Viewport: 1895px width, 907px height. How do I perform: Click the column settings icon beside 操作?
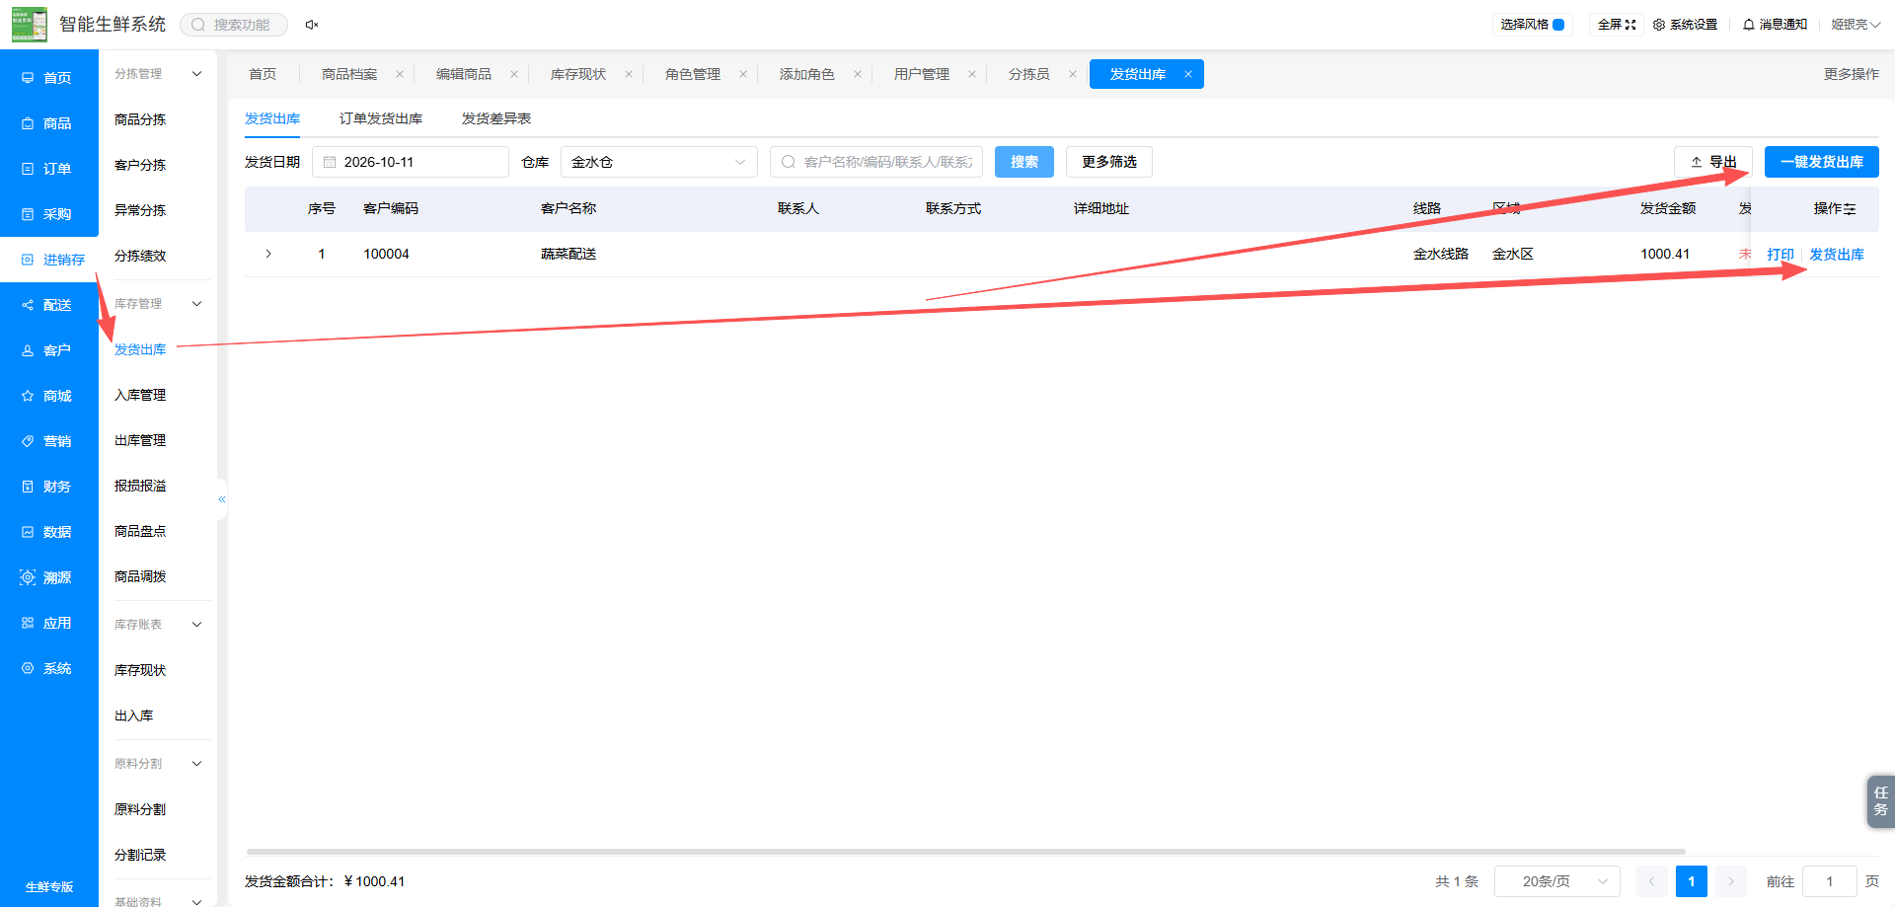(1850, 209)
